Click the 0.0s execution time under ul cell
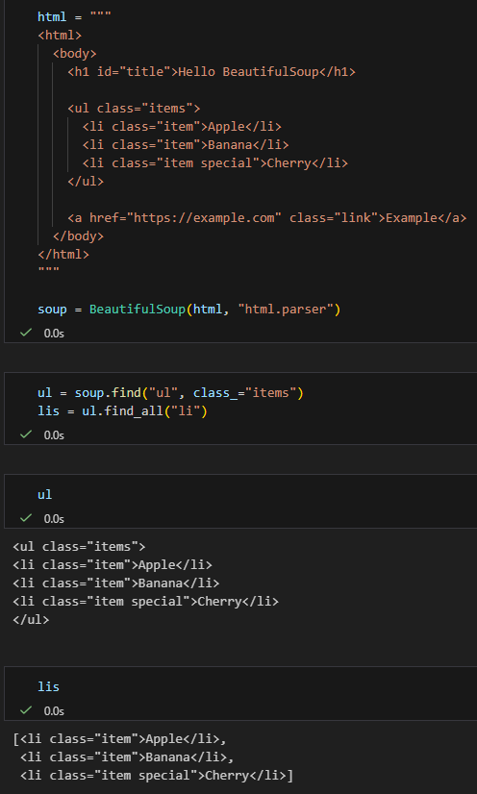 tap(54, 518)
